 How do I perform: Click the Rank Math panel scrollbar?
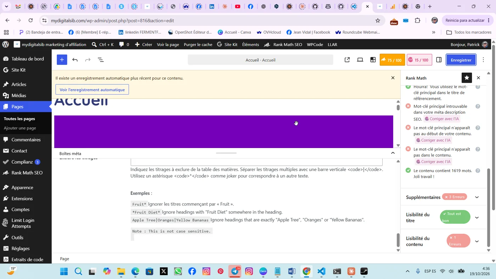pyautogui.click(x=489, y=207)
